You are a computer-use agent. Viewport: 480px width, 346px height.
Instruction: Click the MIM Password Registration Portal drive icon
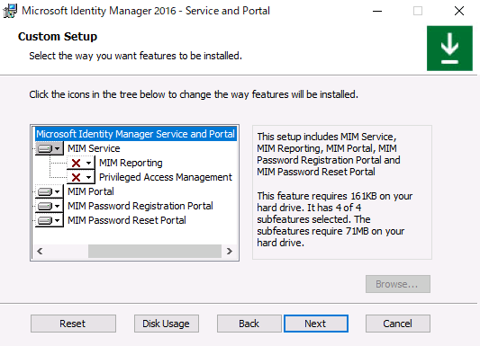[45, 206]
